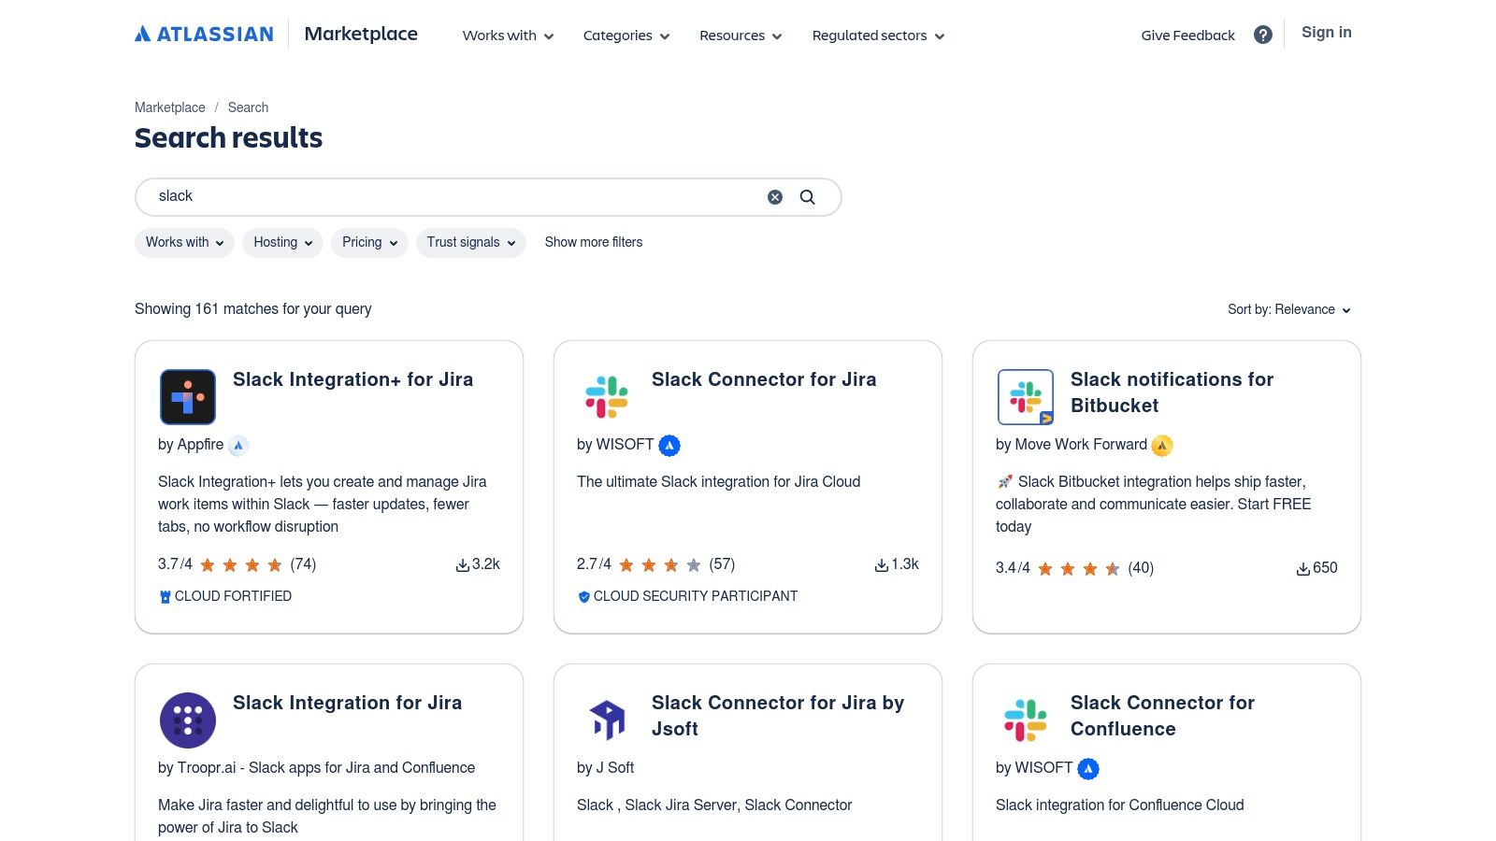1496x841 pixels.
Task: Open the Trust signals filter
Action: [x=471, y=243]
